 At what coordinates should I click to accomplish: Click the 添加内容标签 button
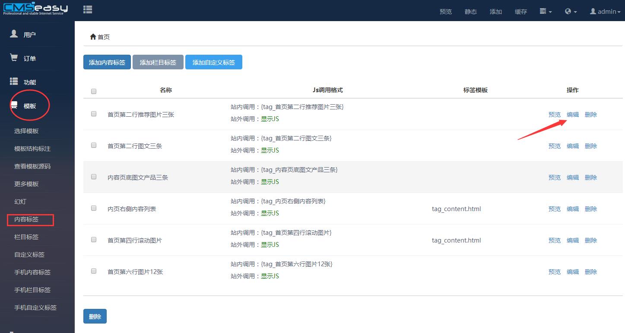click(107, 62)
